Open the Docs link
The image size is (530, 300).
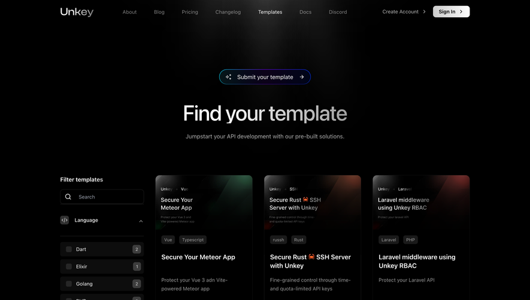(x=305, y=12)
